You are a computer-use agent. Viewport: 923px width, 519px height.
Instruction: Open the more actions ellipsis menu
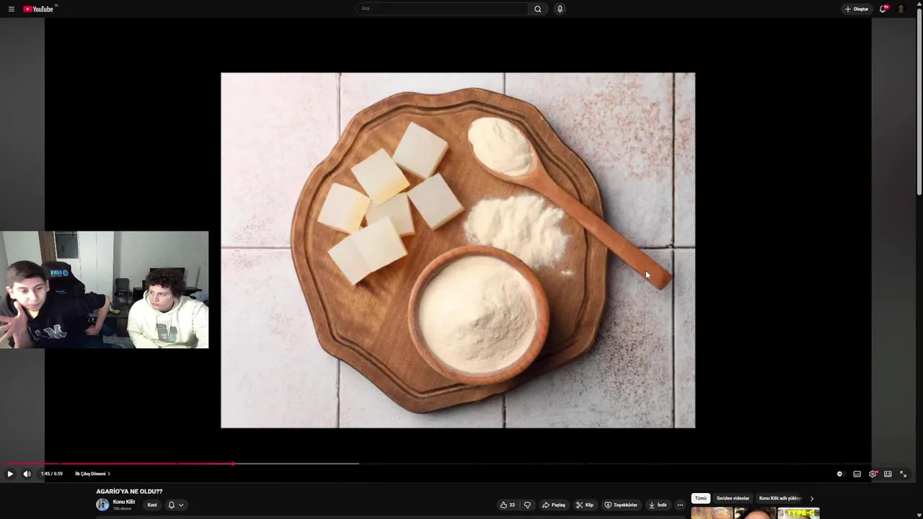point(680,505)
